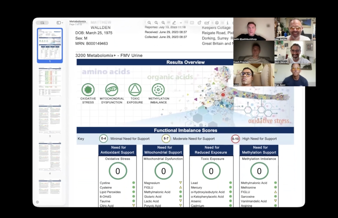Open the document inspector info icon
The width and height of the screenshot is (338, 218).
click(x=227, y=23)
